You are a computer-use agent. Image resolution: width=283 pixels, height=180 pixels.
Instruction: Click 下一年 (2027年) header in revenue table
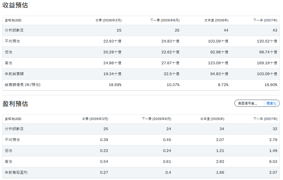tap(265, 20)
